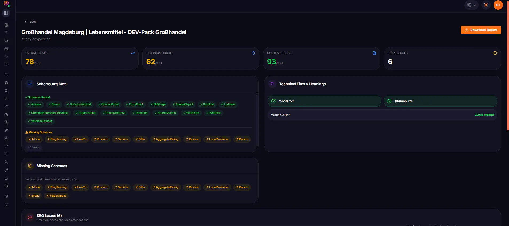
Task: Open the bar chart icon in sidebar
Action: (6, 99)
